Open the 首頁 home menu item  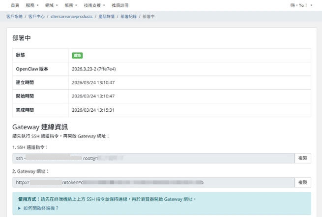click(x=15, y=5)
